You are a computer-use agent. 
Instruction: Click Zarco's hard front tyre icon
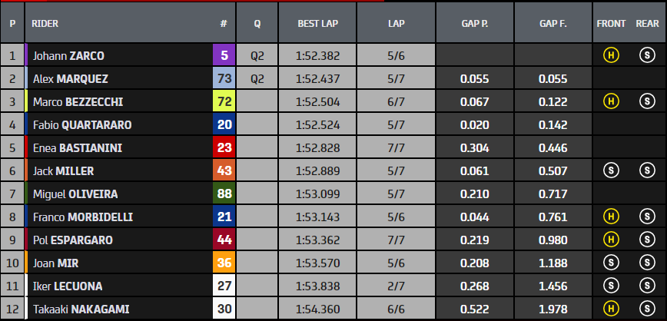(612, 55)
